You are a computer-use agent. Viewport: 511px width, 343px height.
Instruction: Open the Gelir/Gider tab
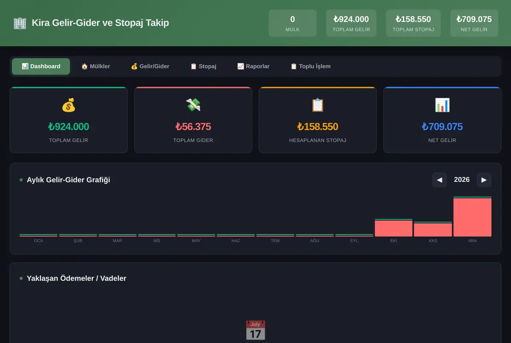150,66
